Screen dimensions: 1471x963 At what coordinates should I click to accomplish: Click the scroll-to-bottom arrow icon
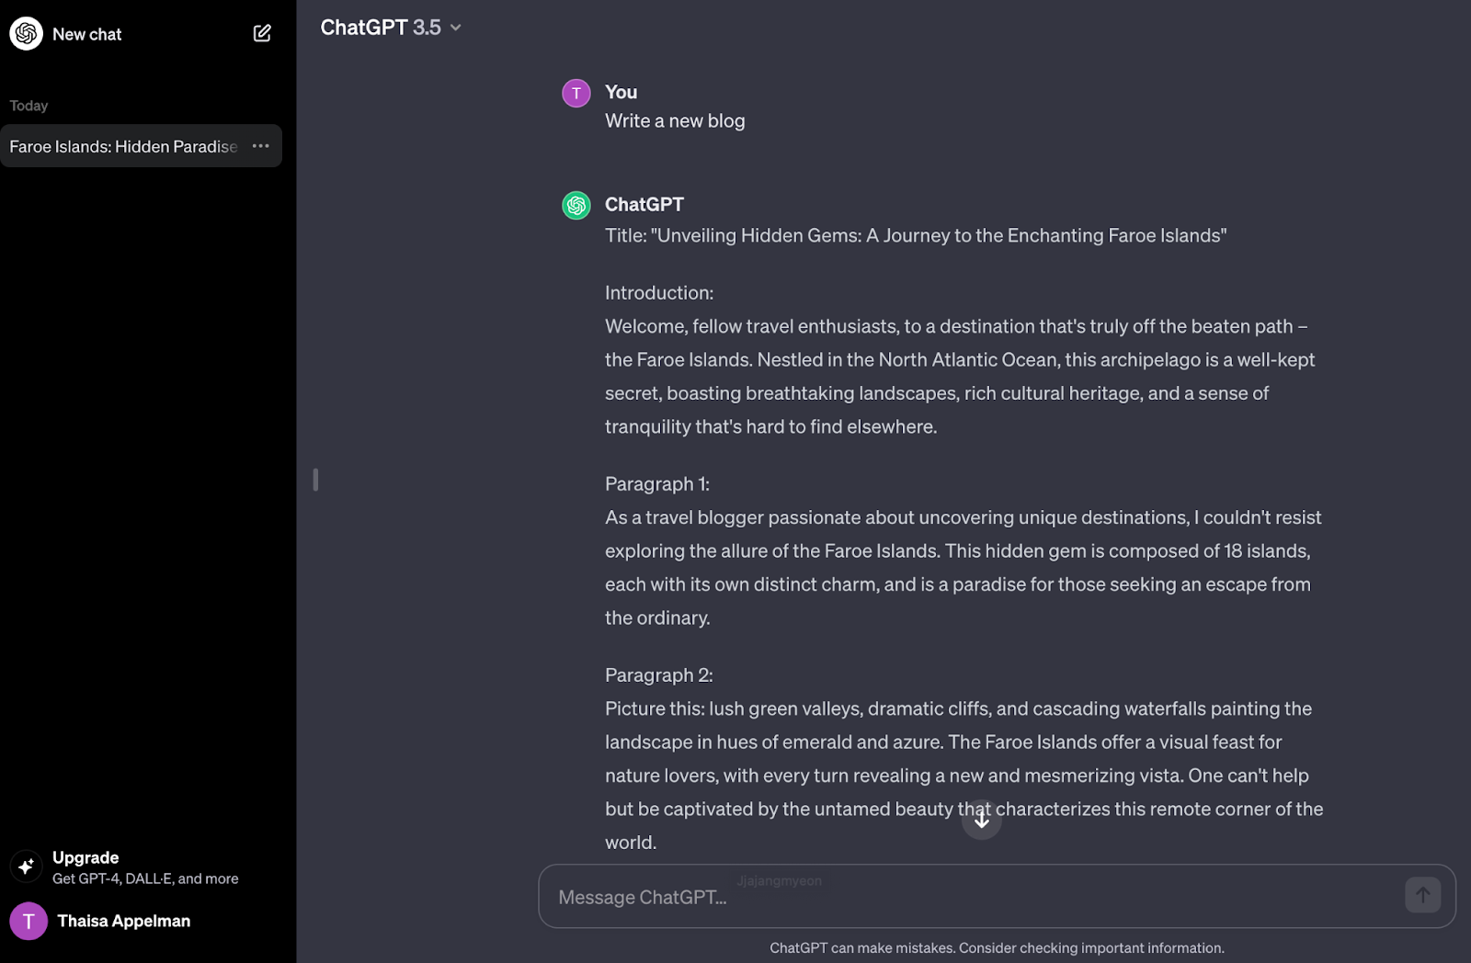[x=982, y=820]
